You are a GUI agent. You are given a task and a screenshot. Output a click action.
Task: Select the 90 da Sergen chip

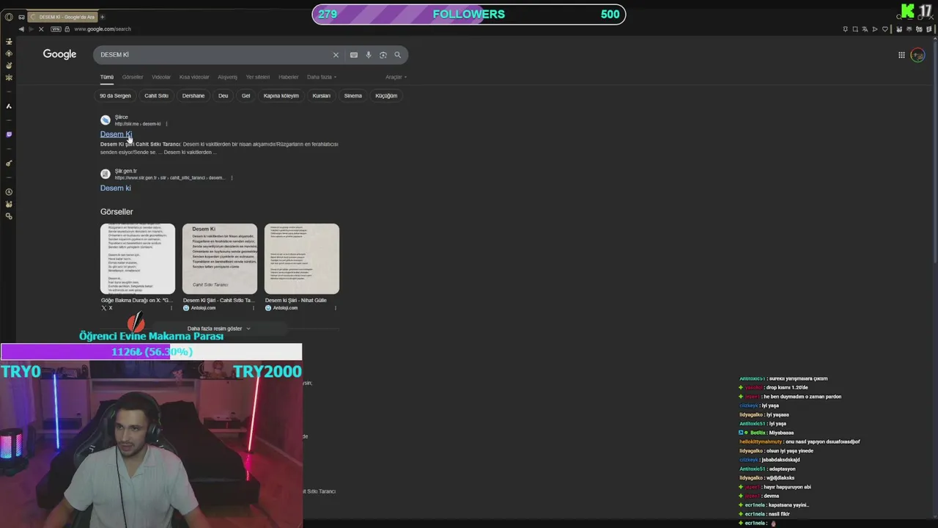tap(115, 95)
